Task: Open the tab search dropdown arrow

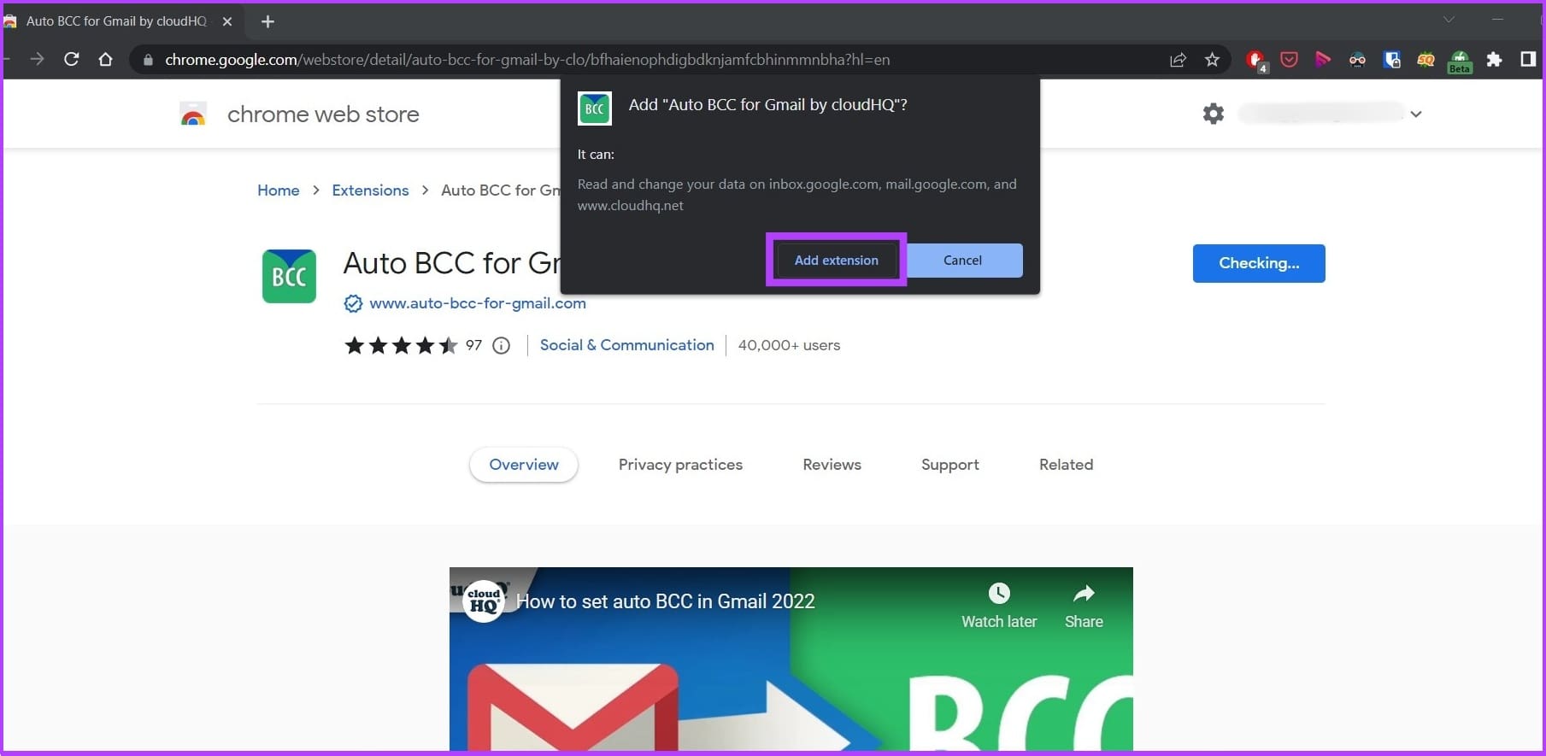Action: pyautogui.click(x=1449, y=20)
